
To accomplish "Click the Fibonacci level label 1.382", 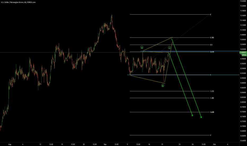I will [212, 98].
